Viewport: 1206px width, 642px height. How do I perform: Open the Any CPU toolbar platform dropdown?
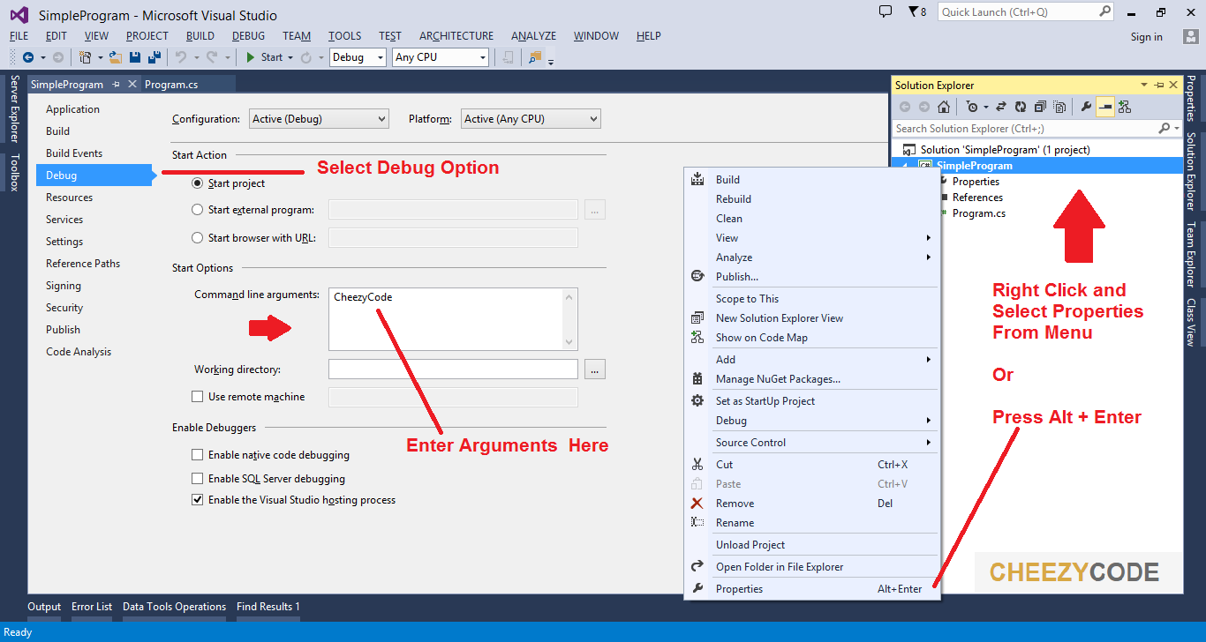point(441,57)
